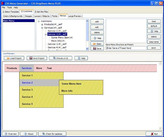Viewport: 164px width, 137px height.
Task: Open Preview in IE
Action: pyautogui.click(x=60, y=58)
